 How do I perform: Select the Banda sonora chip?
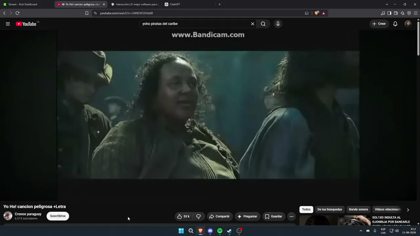(x=358, y=209)
